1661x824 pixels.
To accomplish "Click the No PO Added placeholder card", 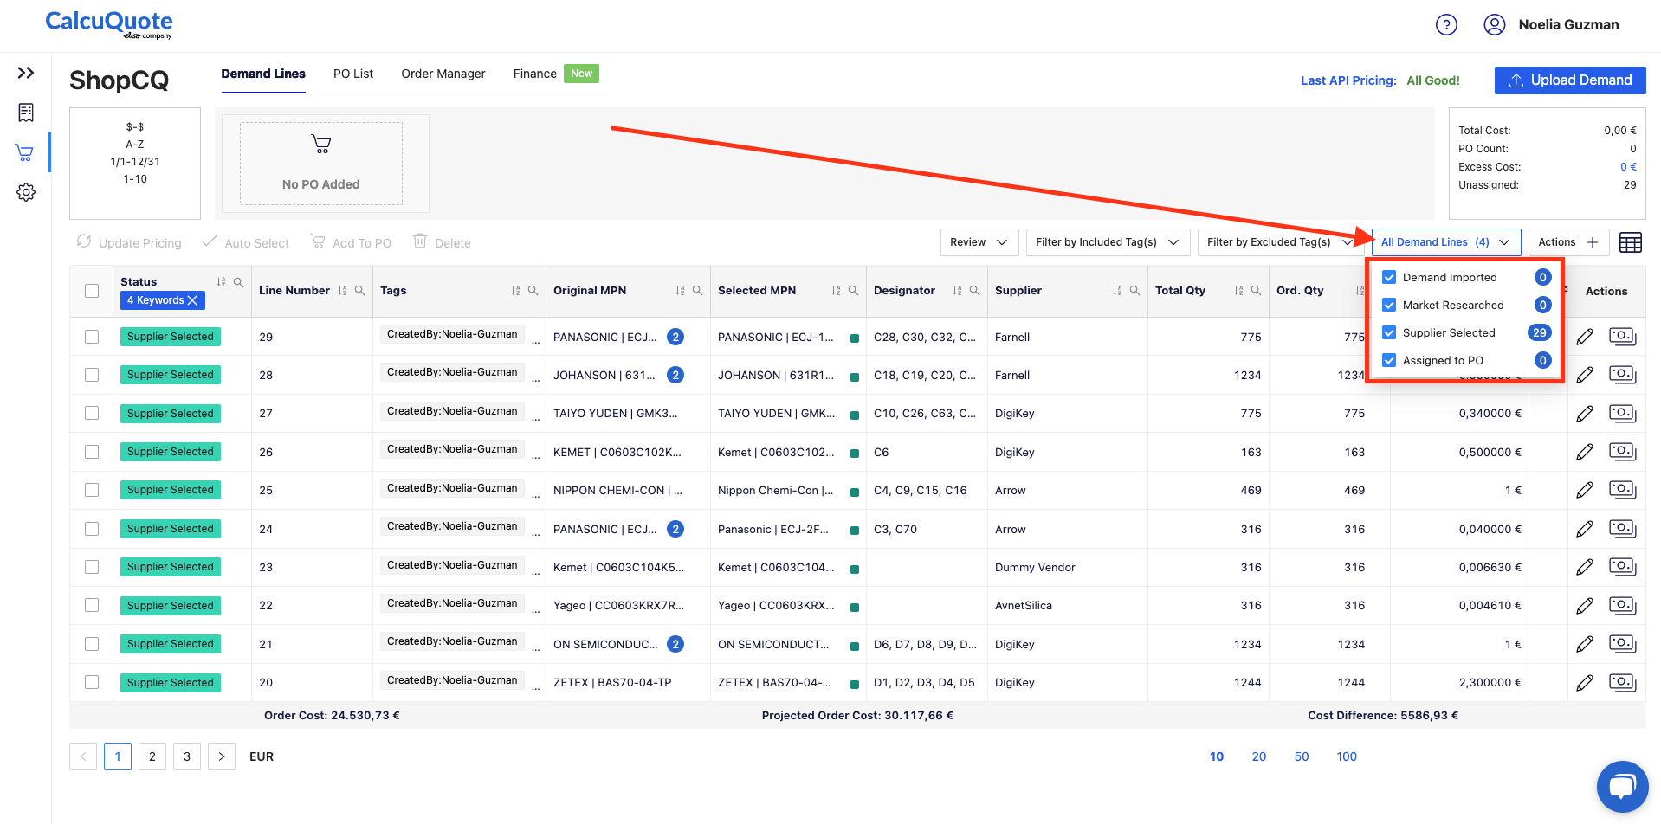I will (321, 164).
